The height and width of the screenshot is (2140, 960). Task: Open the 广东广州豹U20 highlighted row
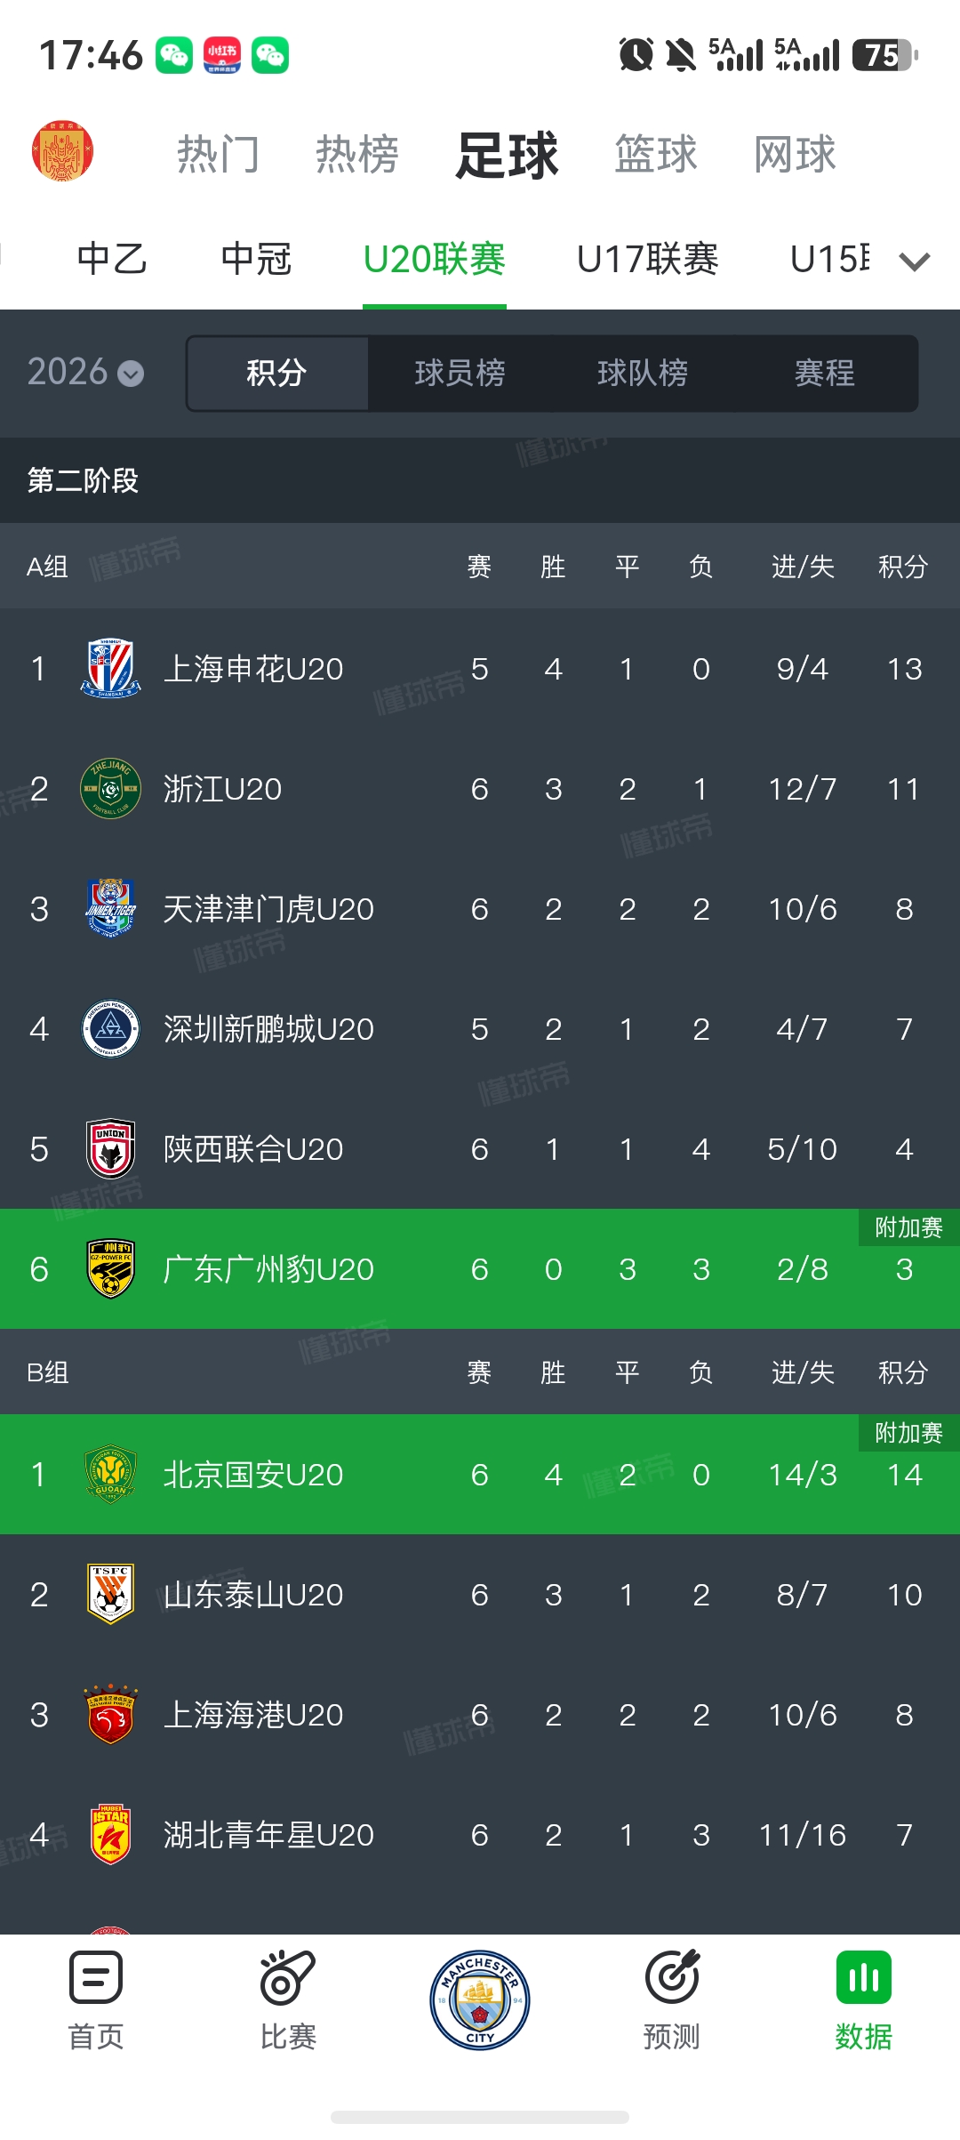[x=480, y=1268]
